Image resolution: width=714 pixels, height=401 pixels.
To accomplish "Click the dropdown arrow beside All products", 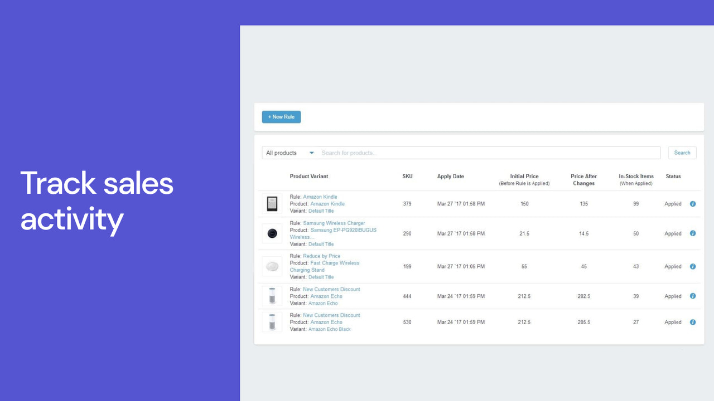I will click(311, 153).
